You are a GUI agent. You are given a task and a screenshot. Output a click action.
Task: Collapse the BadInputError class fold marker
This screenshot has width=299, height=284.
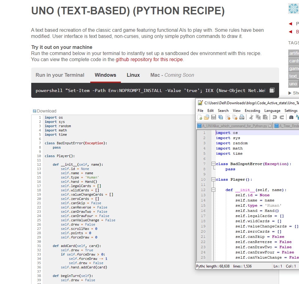coord(213,164)
